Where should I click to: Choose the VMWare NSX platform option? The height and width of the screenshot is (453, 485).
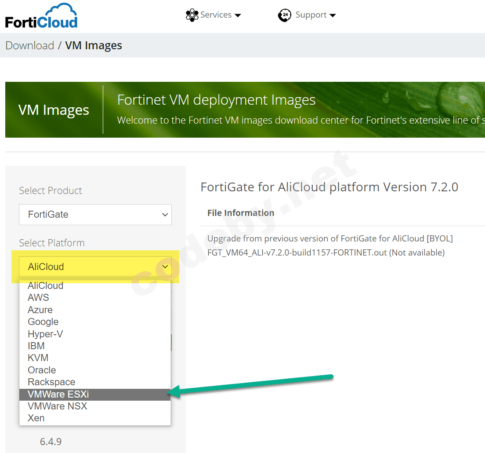point(58,406)
